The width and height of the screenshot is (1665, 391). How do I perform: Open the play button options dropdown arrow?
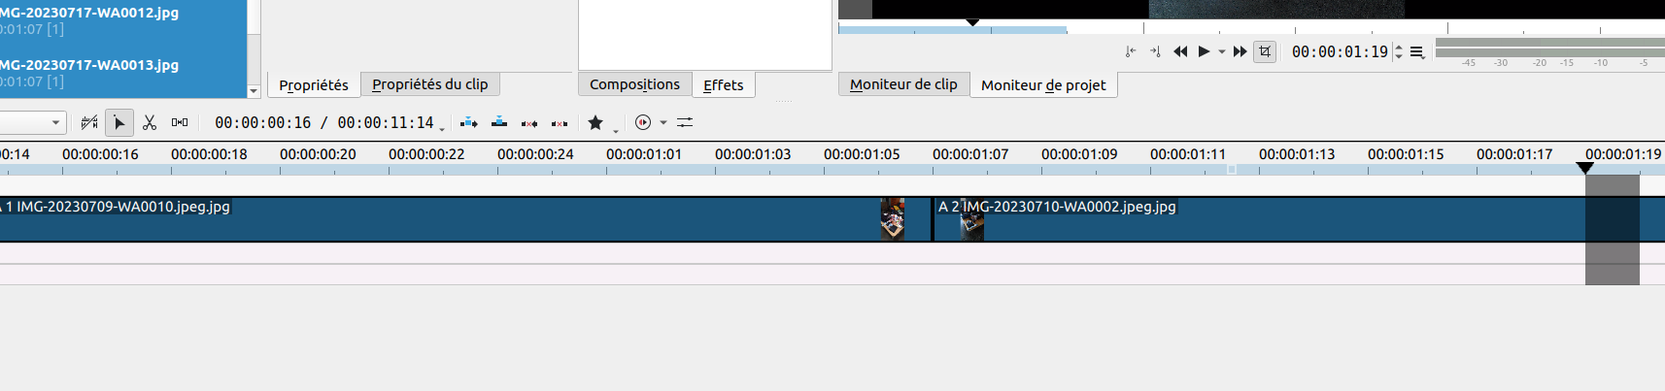click(1222, 51)
